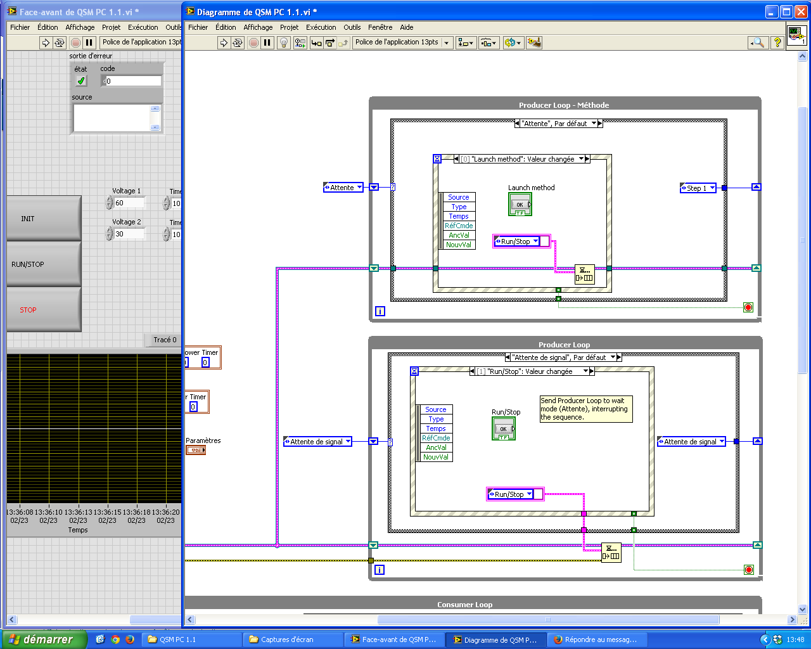The width and height of the screenshot is (811, 649).
Task: Switch to QSM PC 1.1 folder taskbar item
Action: tap(192, 639)
